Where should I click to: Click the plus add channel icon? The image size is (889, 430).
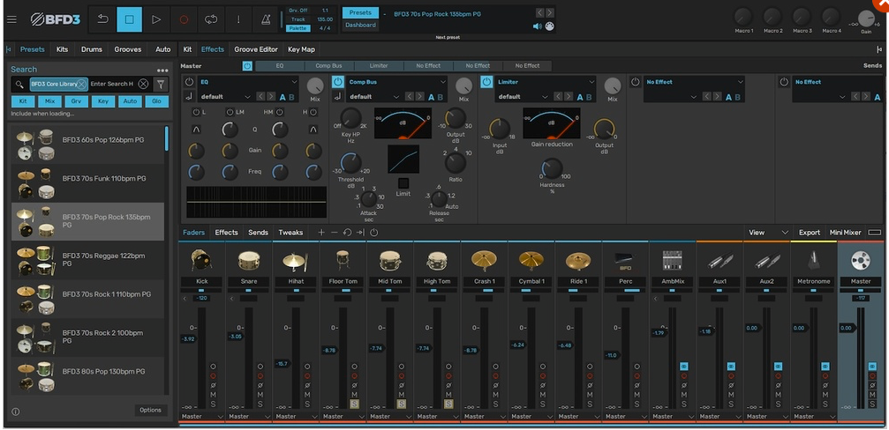321,233
